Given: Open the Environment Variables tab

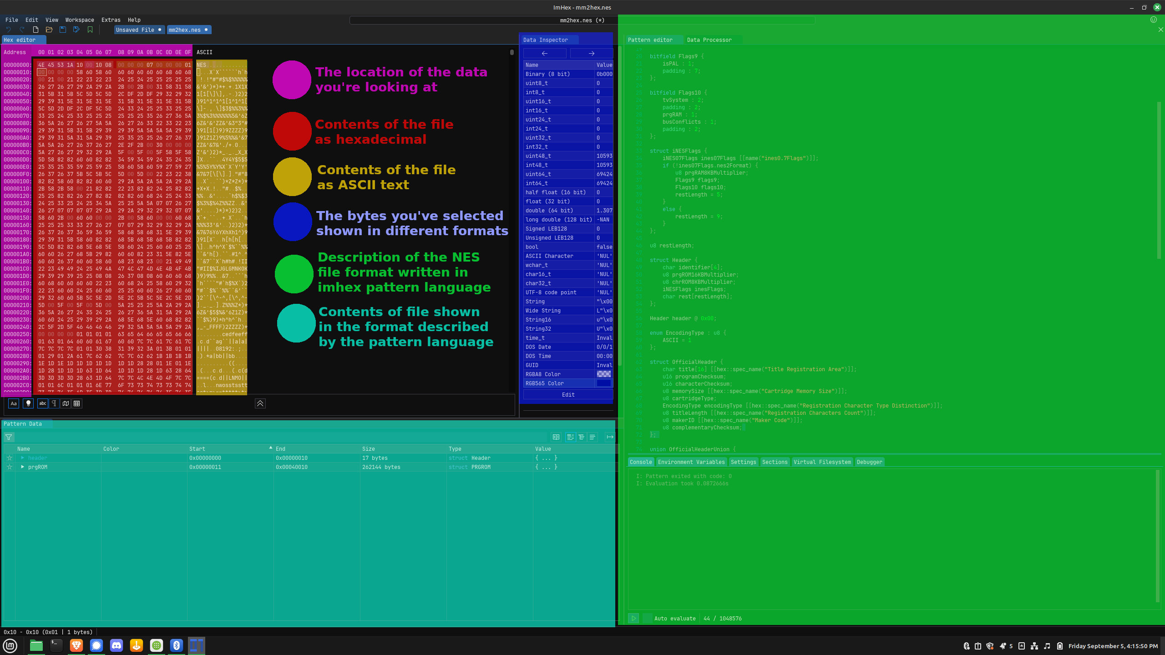Looking at the screenshot, I should pyautogui.click(x=691, y=462).
